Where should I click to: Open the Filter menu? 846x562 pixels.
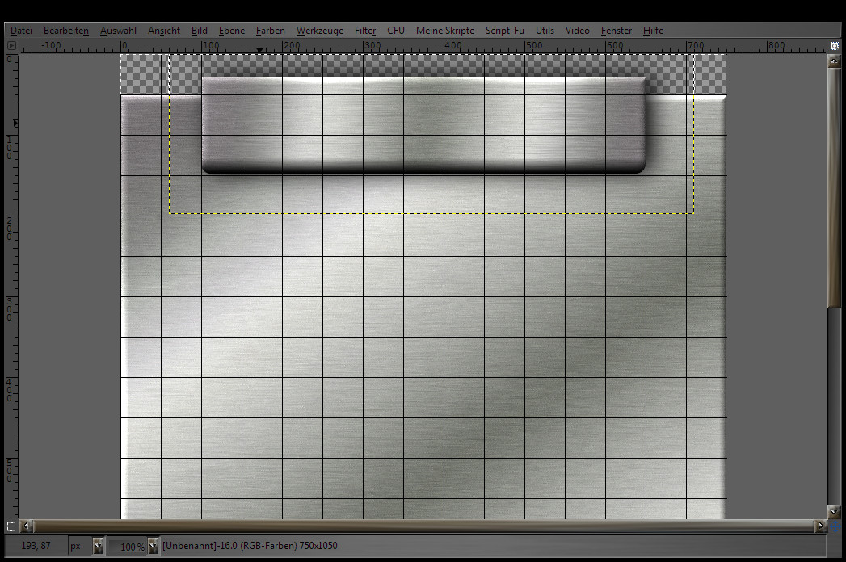(x=365, y=31)
